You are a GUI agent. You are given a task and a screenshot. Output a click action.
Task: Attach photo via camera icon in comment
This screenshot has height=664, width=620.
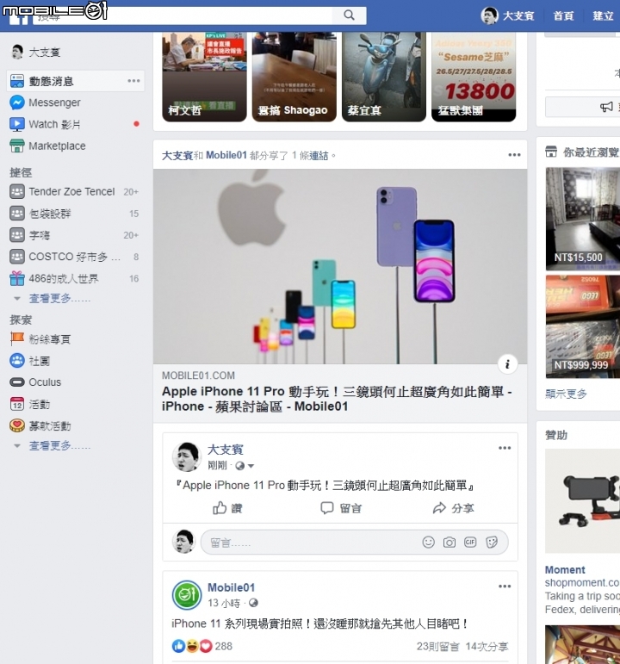[449, 542]
